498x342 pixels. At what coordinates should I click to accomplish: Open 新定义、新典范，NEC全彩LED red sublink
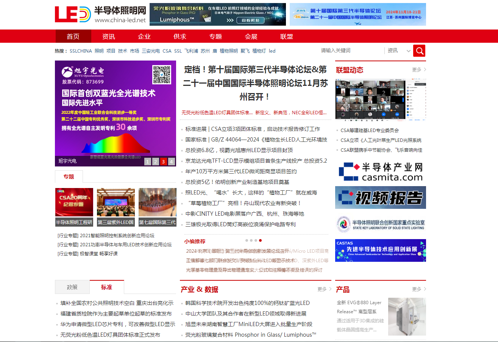(291, 113)
